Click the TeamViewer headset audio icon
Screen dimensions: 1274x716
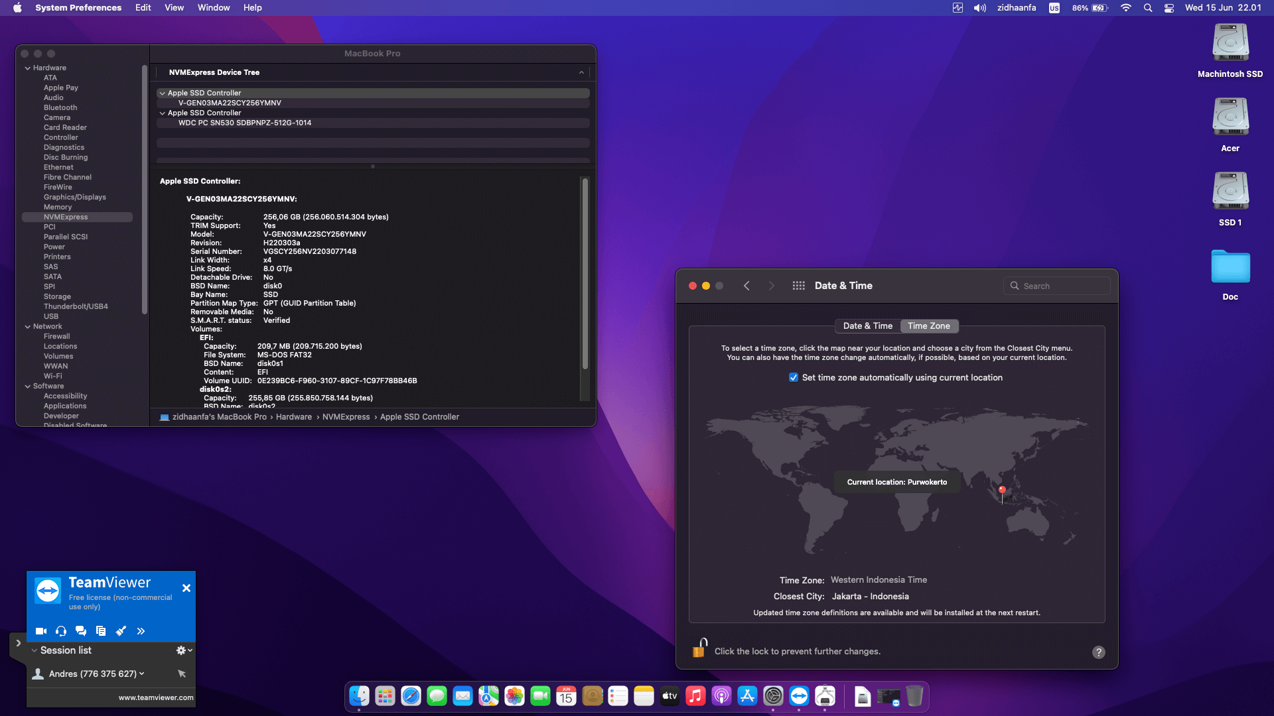tap(61, 631)
